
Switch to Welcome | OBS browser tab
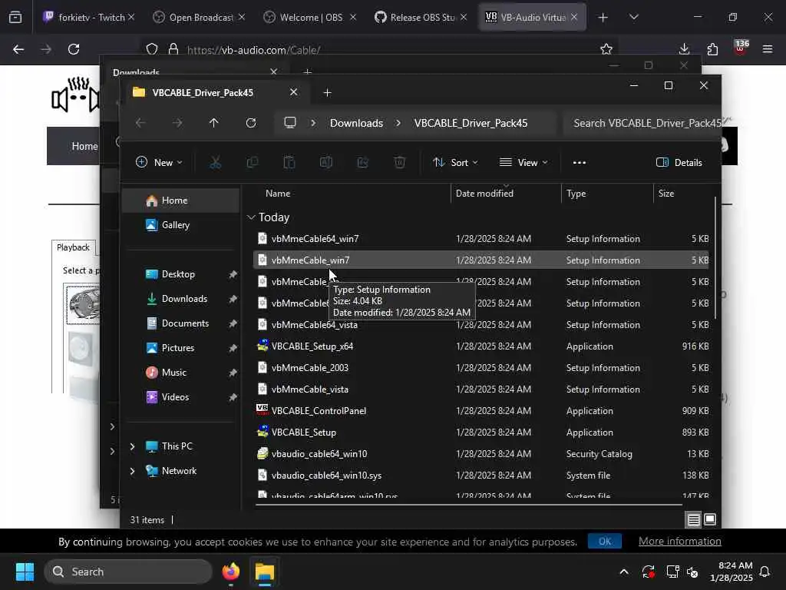point(310,17)
